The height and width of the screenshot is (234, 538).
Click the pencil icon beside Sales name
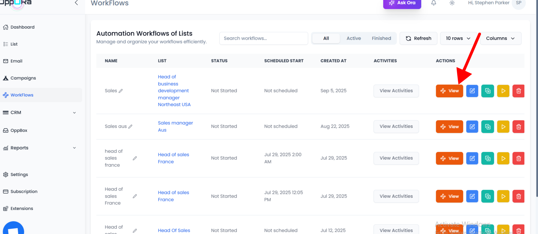click(x=121, y=91)
